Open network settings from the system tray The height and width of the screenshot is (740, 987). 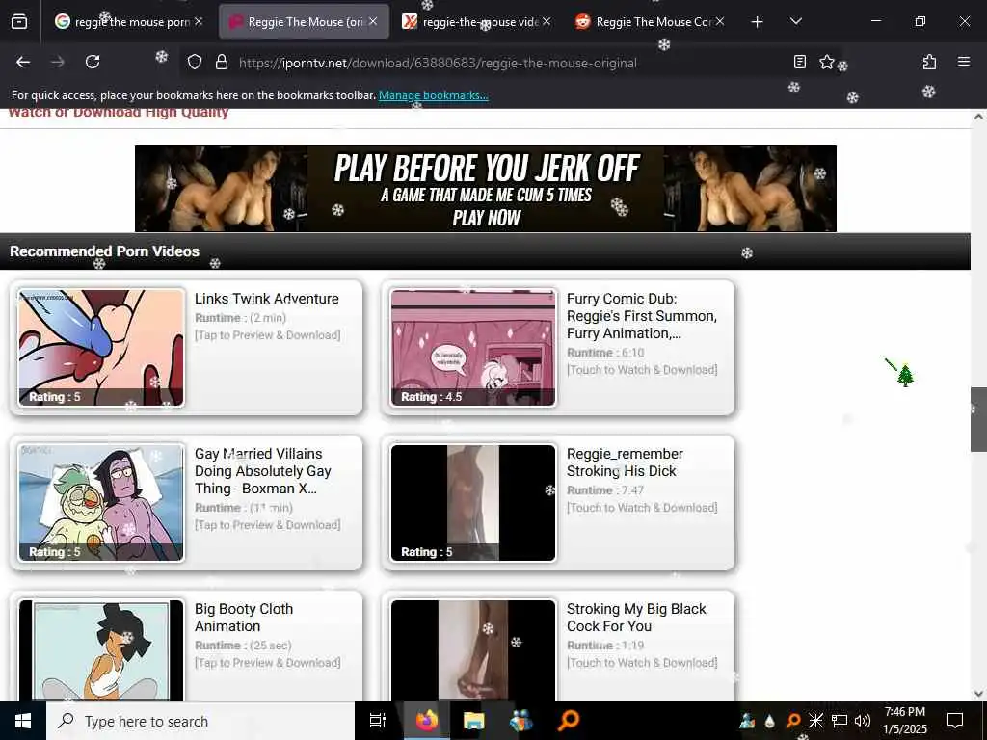pyautogui.click(x=840, y=721)
